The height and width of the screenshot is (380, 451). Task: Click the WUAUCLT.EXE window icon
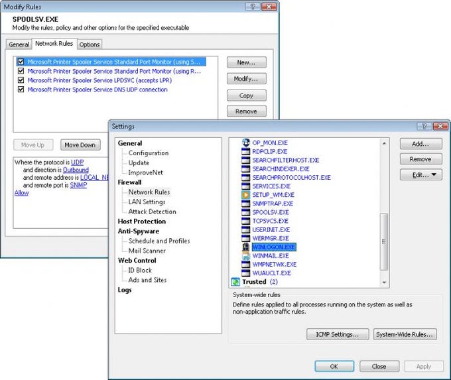[245, 273]
